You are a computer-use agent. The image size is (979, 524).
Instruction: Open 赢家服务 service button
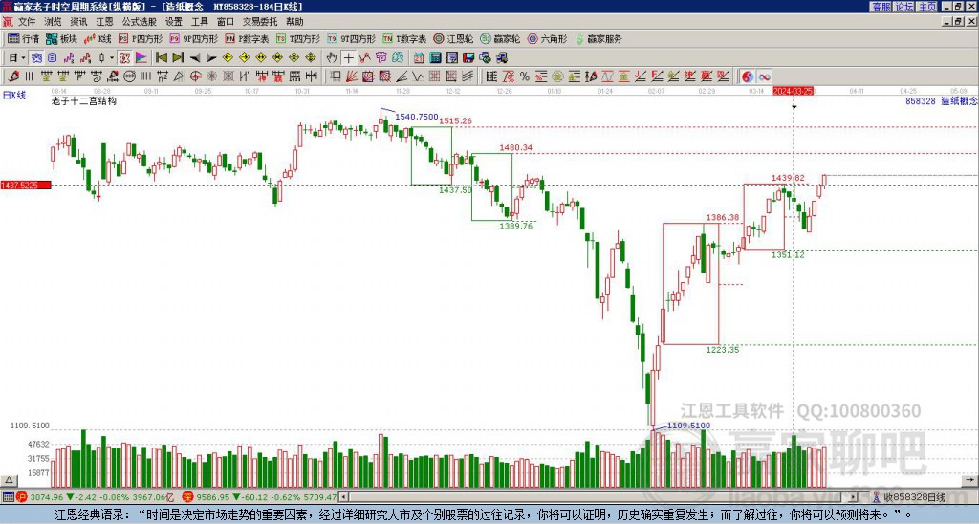point(598,38)
